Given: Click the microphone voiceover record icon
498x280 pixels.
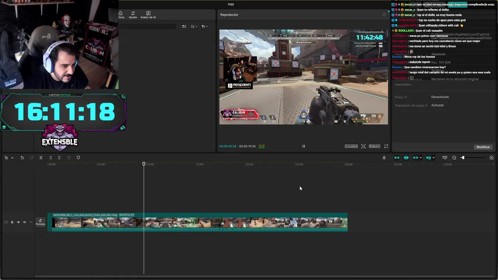Looking at the screenshot, I should (x=384, y=157).
